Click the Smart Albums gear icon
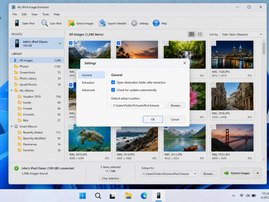269x202 pixels. coord(16,127)
